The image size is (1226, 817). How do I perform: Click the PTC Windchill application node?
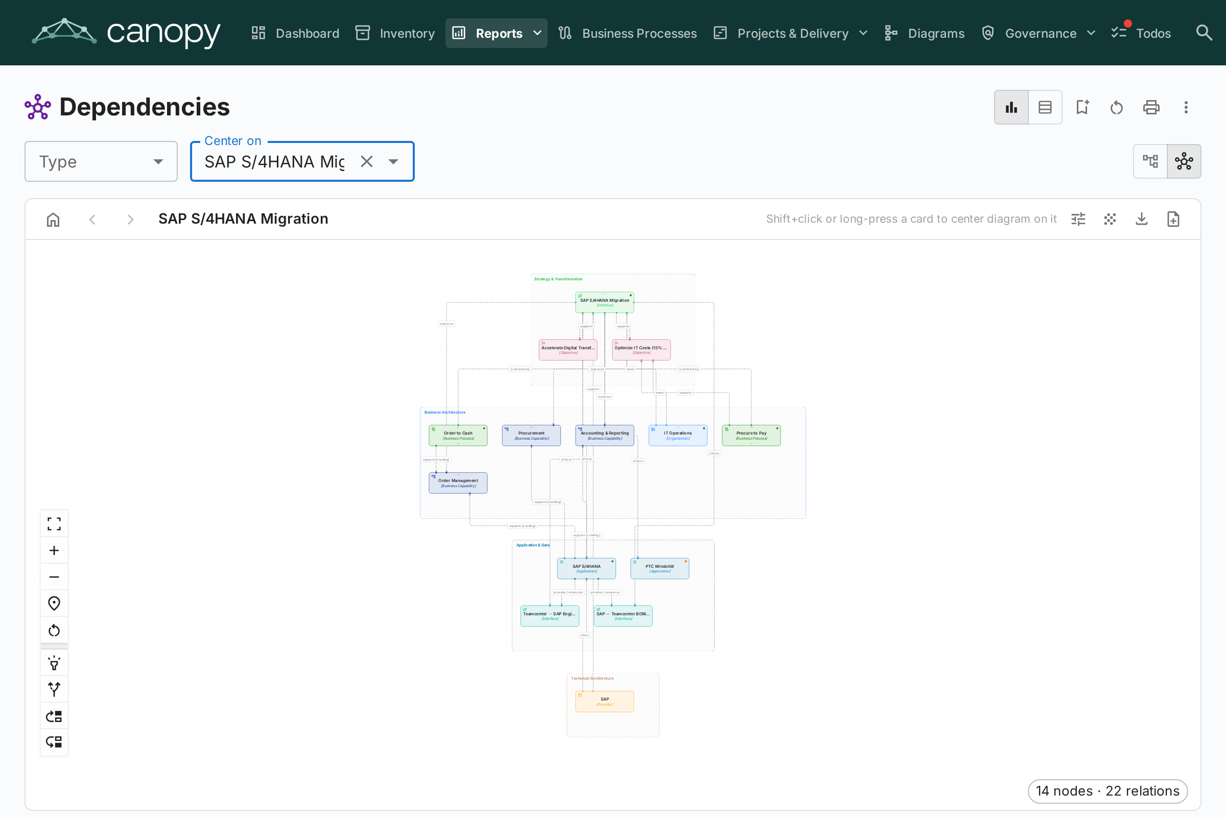point(659,568)
